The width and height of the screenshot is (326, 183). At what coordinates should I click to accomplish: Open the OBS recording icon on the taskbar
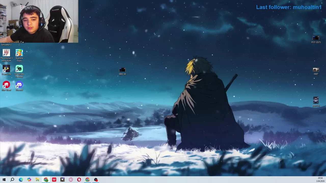(96, 180)
